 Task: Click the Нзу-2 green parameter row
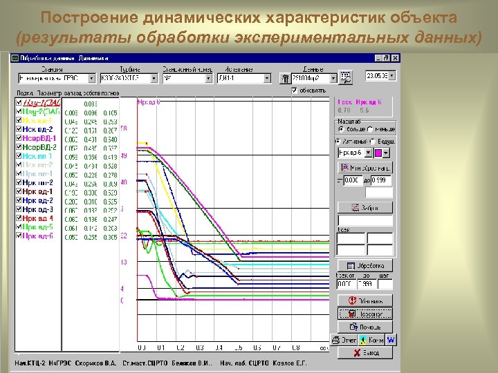41,112
